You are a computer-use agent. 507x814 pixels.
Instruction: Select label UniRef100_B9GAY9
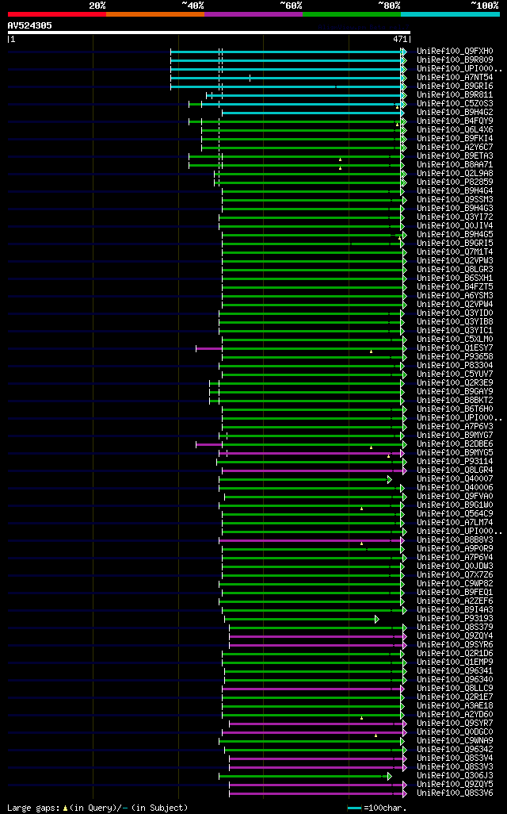455,391
